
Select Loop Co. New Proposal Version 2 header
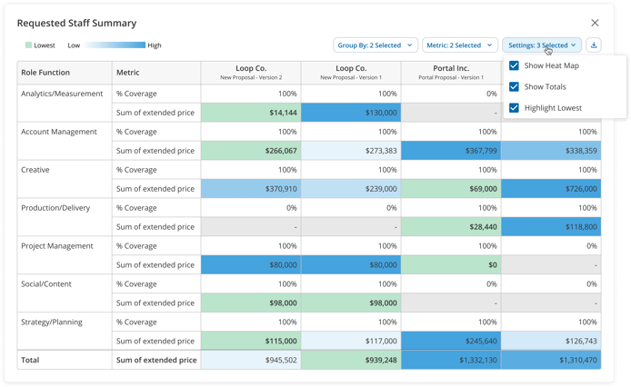click(250, 73)
